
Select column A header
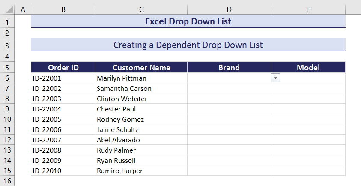coord(23,9)
